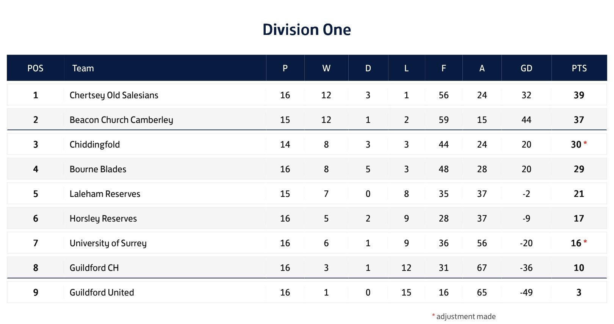Open the Chertsey Old Salesians team link
Image resolution: width=614 pixels, height=324 pixels.
[x=114, y=95]
